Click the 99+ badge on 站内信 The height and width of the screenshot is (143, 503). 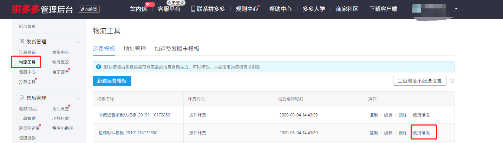150,5
